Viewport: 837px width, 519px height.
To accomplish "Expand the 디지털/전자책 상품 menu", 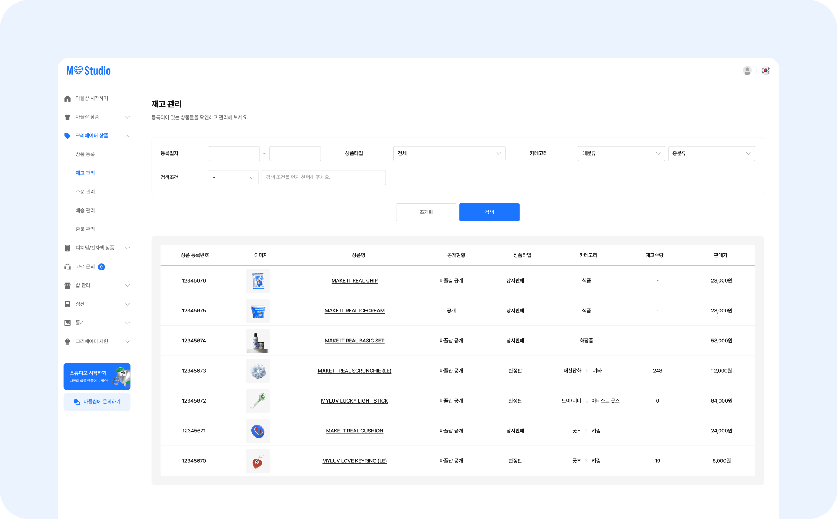I will pyautogui.click(x=127, y=248).
